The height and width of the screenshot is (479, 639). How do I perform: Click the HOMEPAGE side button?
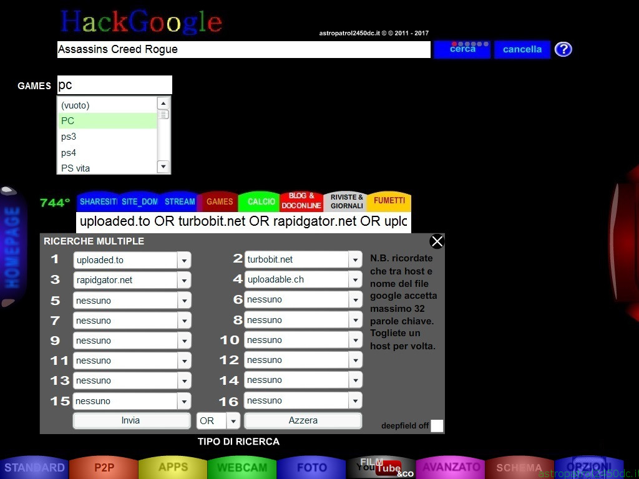click(x=12, y=247)
